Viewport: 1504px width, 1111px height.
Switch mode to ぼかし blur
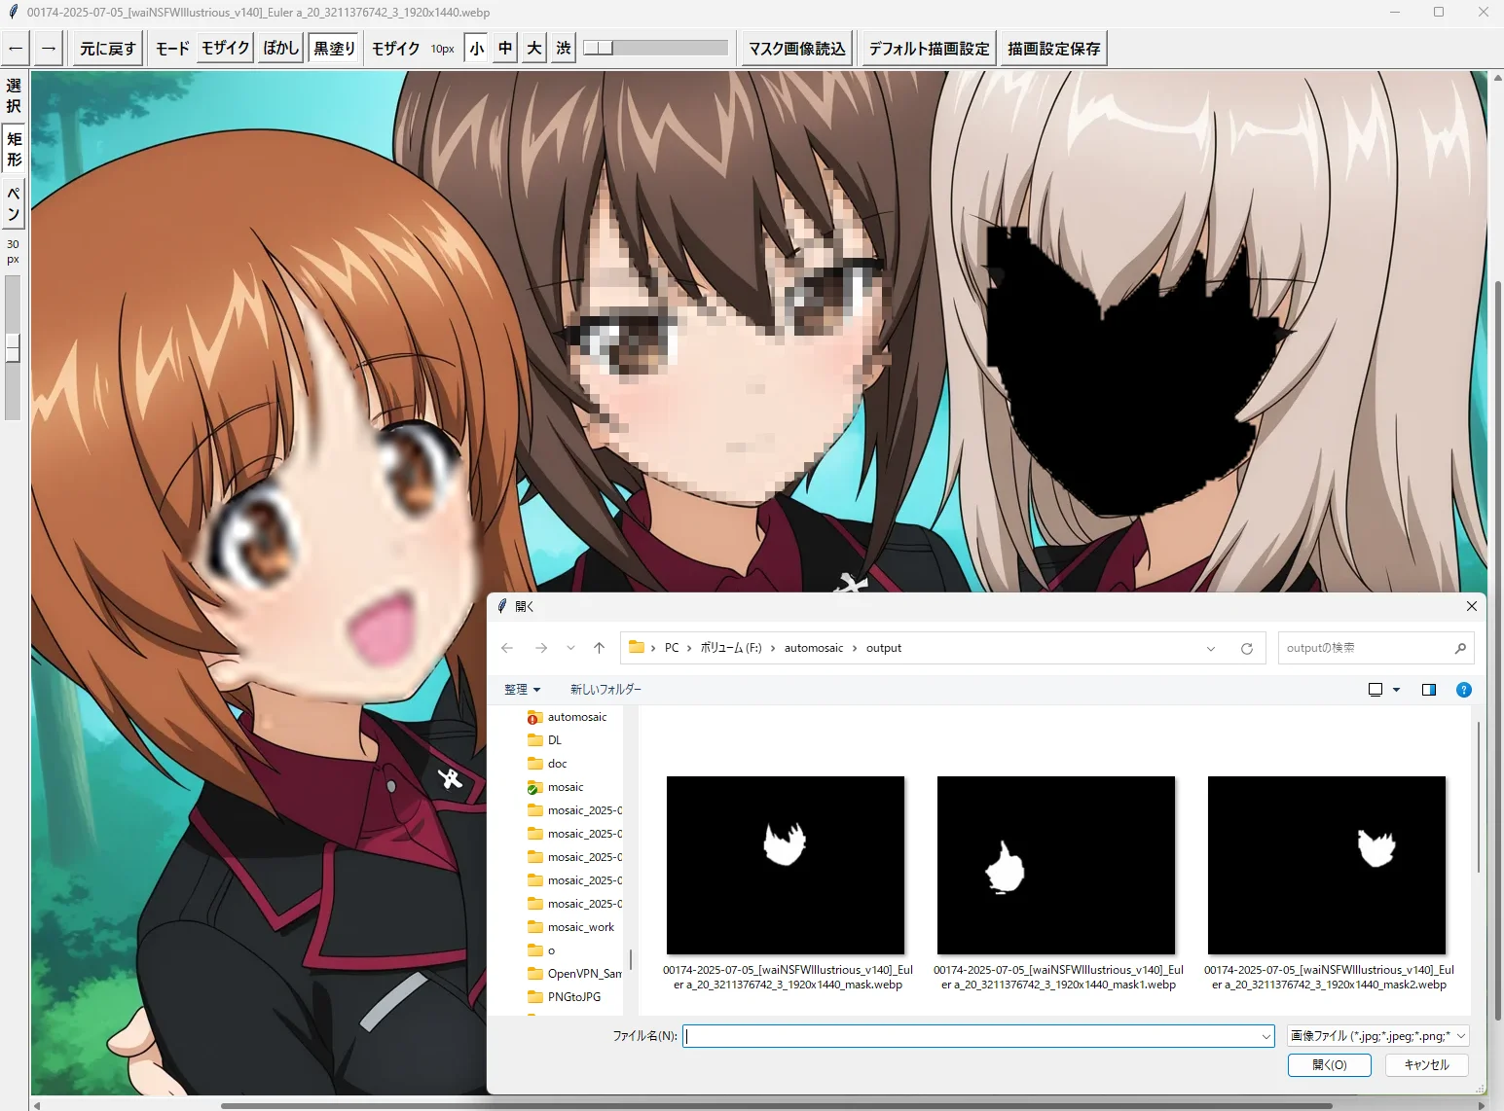click(281, 49)
